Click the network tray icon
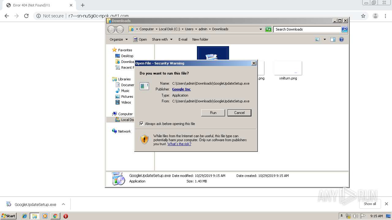The height and width of the screenshot is (220, 392). click(x=348, y=216)
